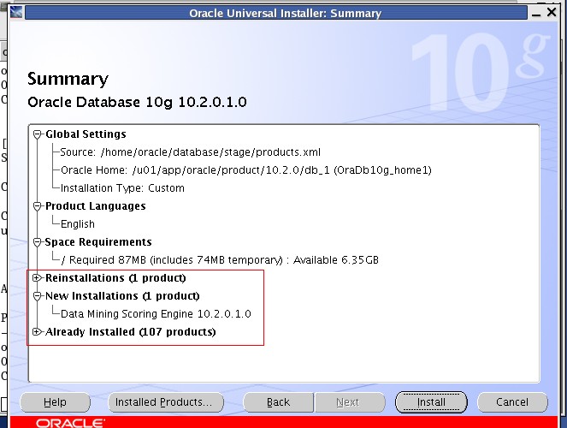Select Already Installed (107 products) heading
The image size is (567, 428).
[x=131, y=332]
